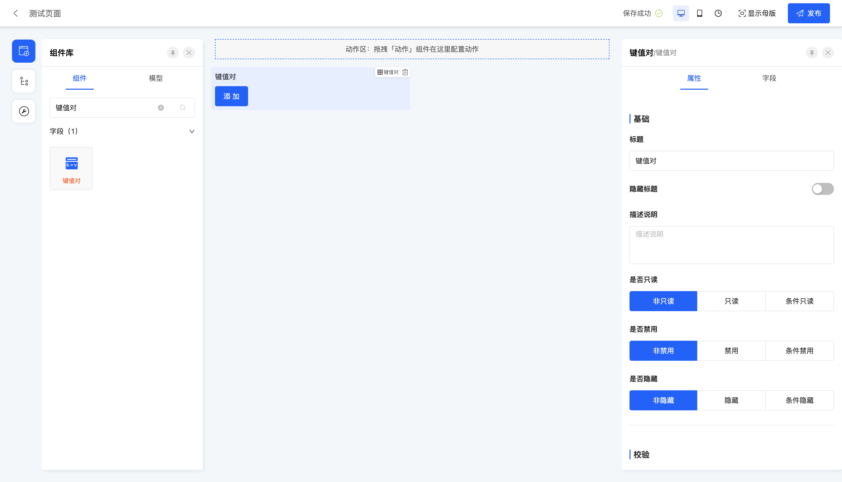Open the history clock icon
Viewport: 842px width, 482px height.
coord(718,13)
